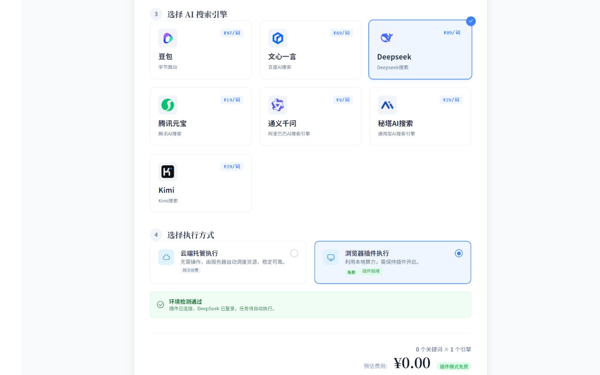Choose the 通义千问 engine by its name

tap(282, 123)
